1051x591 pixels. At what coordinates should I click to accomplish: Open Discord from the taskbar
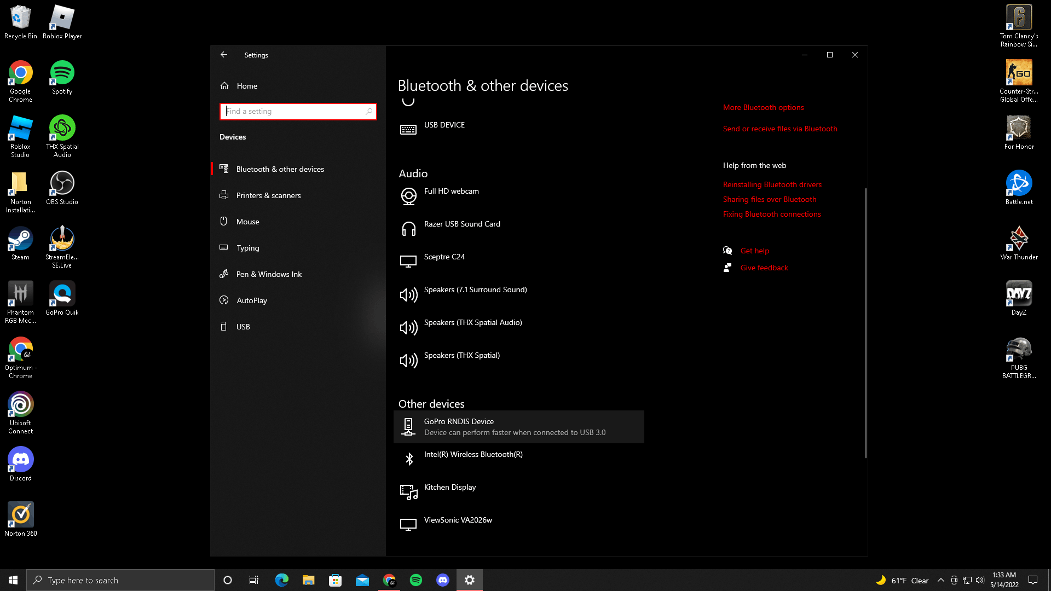tap(442, 580)
